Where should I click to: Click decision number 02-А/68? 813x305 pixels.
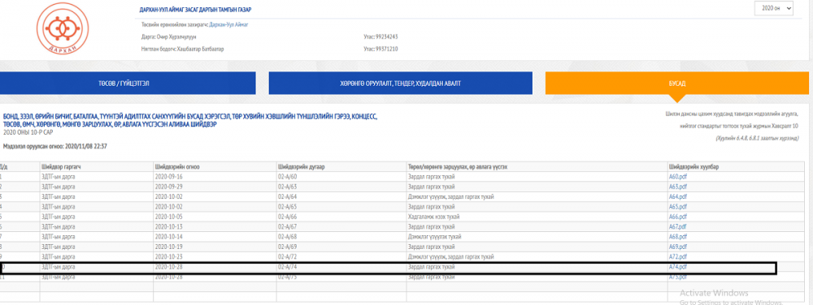[x=287, y=237]
